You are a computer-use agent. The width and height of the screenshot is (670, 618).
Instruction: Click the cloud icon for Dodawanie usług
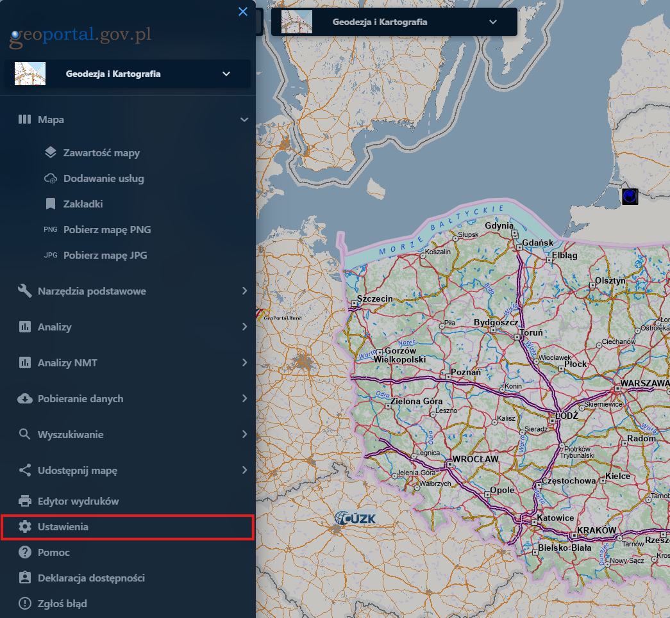coord(51,179)
